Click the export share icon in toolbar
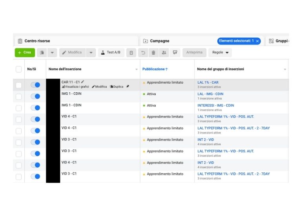Image resolution: width=302 pixels, height=216 pixels. tap(175, 53)
